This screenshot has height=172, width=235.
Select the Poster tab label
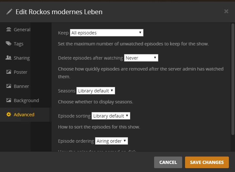[x=21, y=72]
